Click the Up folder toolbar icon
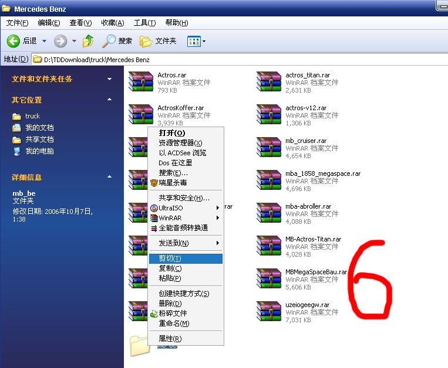Viewport: 448px width, 368px height. point(88,41)
